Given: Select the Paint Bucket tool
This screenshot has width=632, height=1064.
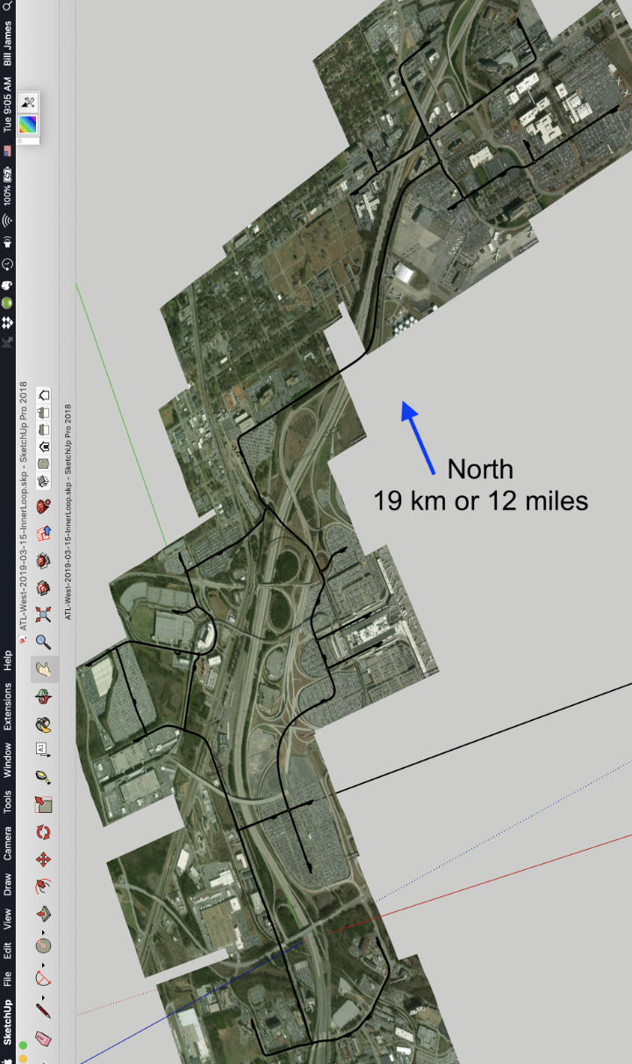Looking at the screenshot, I should point(43,723).
